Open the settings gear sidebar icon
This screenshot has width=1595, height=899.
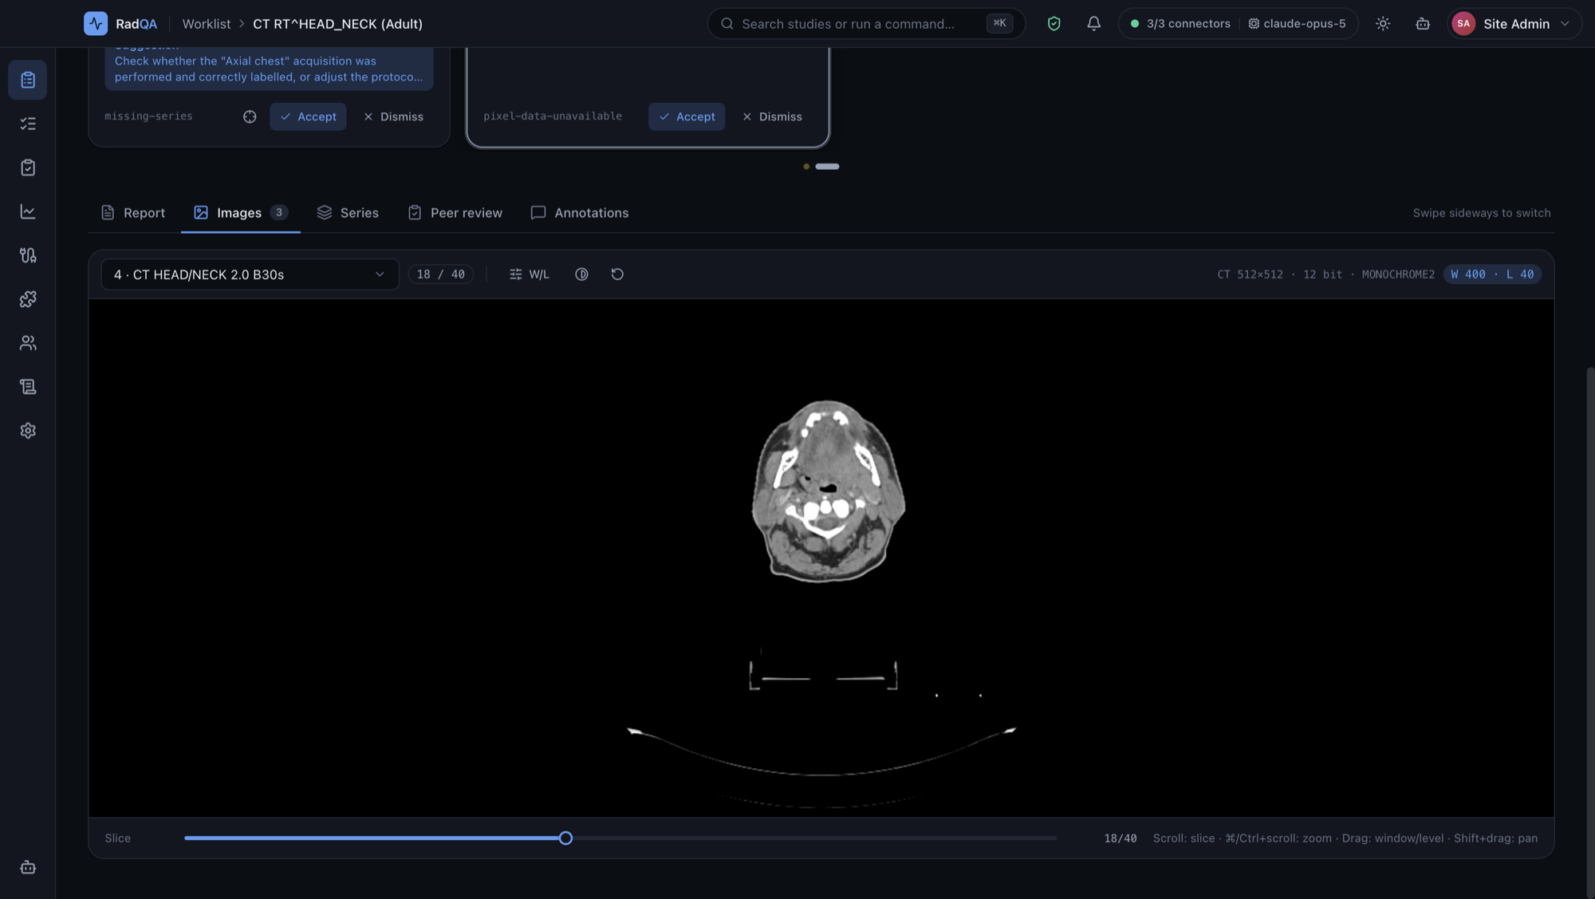(x=28, y=431)
